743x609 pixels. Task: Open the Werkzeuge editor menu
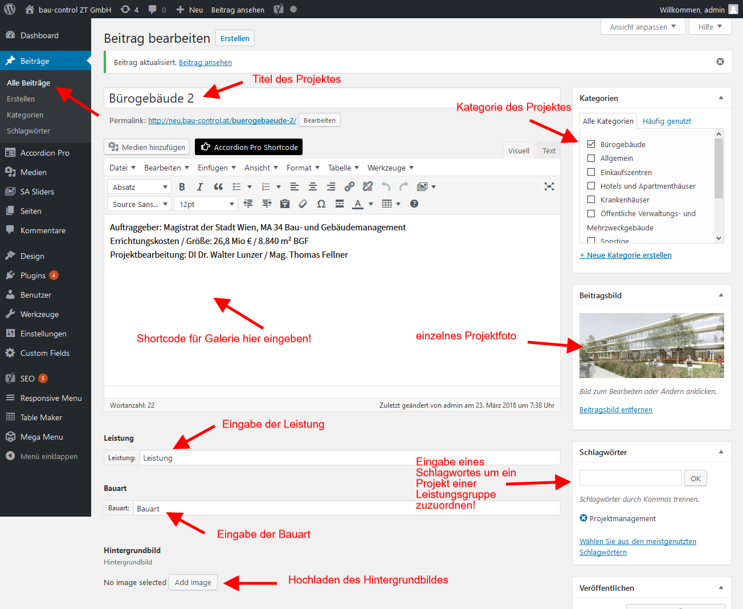click(390, 168)
